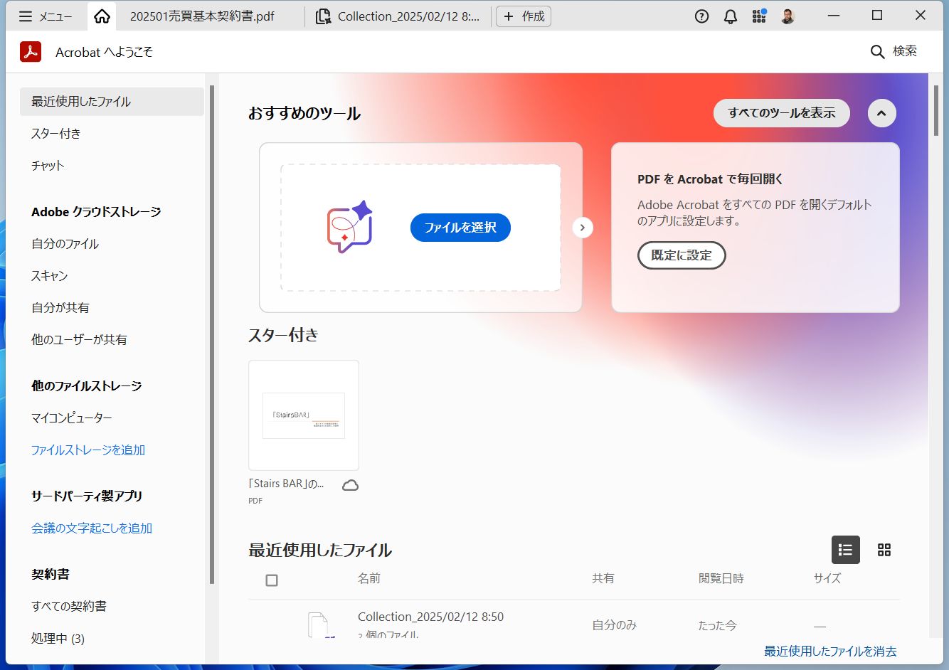
Task: Open Collection_2025/02/12 8:50 file name
Action: pyautogui.click(x=430, y=617)
